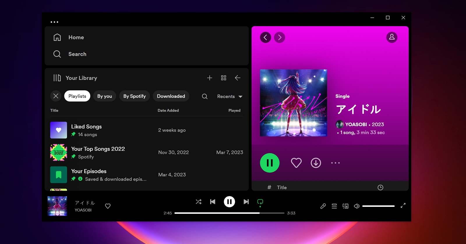Open now playing song title アイドル
This screenshot has width=466, height=244.
(85, 203)
